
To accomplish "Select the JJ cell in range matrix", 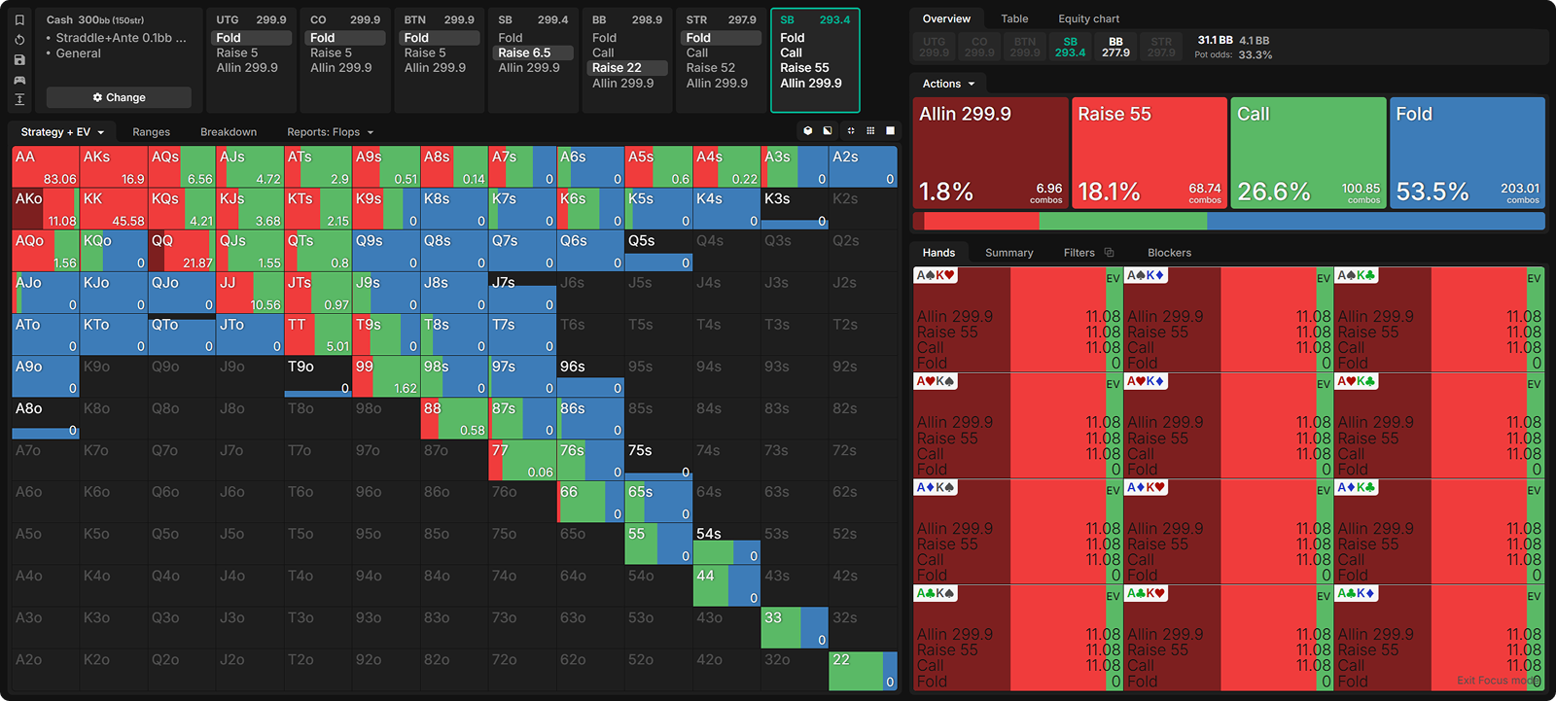I will coord(249,292).
